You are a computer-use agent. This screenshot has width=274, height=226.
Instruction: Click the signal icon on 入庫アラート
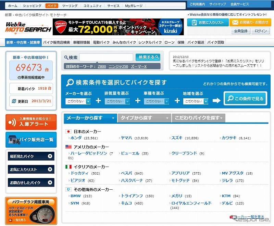pos(12,122)
